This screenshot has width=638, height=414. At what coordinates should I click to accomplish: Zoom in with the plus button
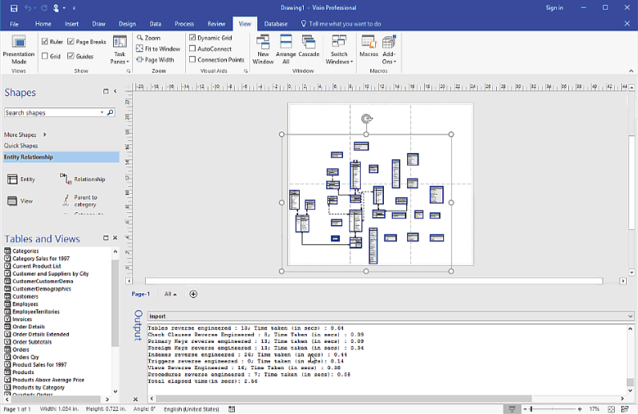[579, 409]
